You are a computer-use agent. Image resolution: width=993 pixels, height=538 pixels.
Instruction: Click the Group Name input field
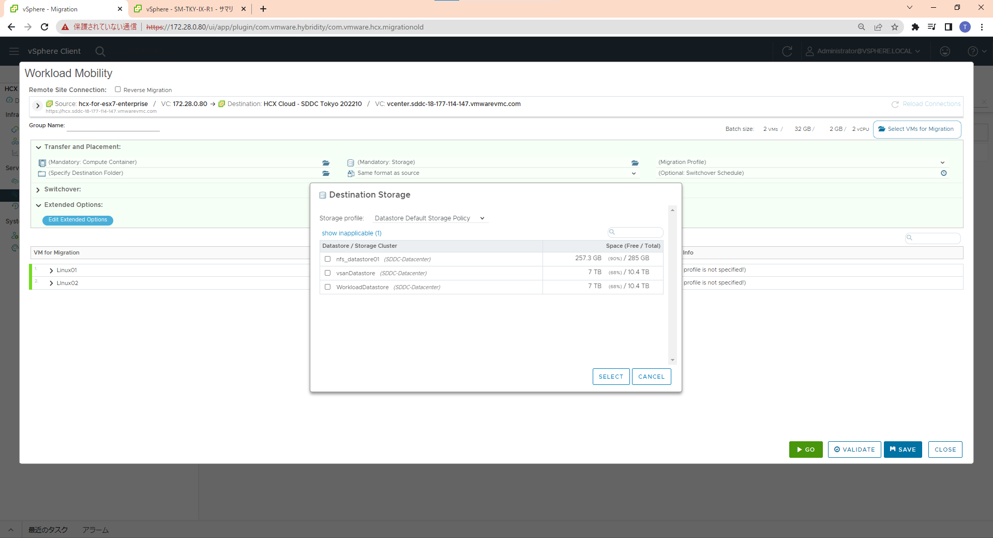click(113, 126)
